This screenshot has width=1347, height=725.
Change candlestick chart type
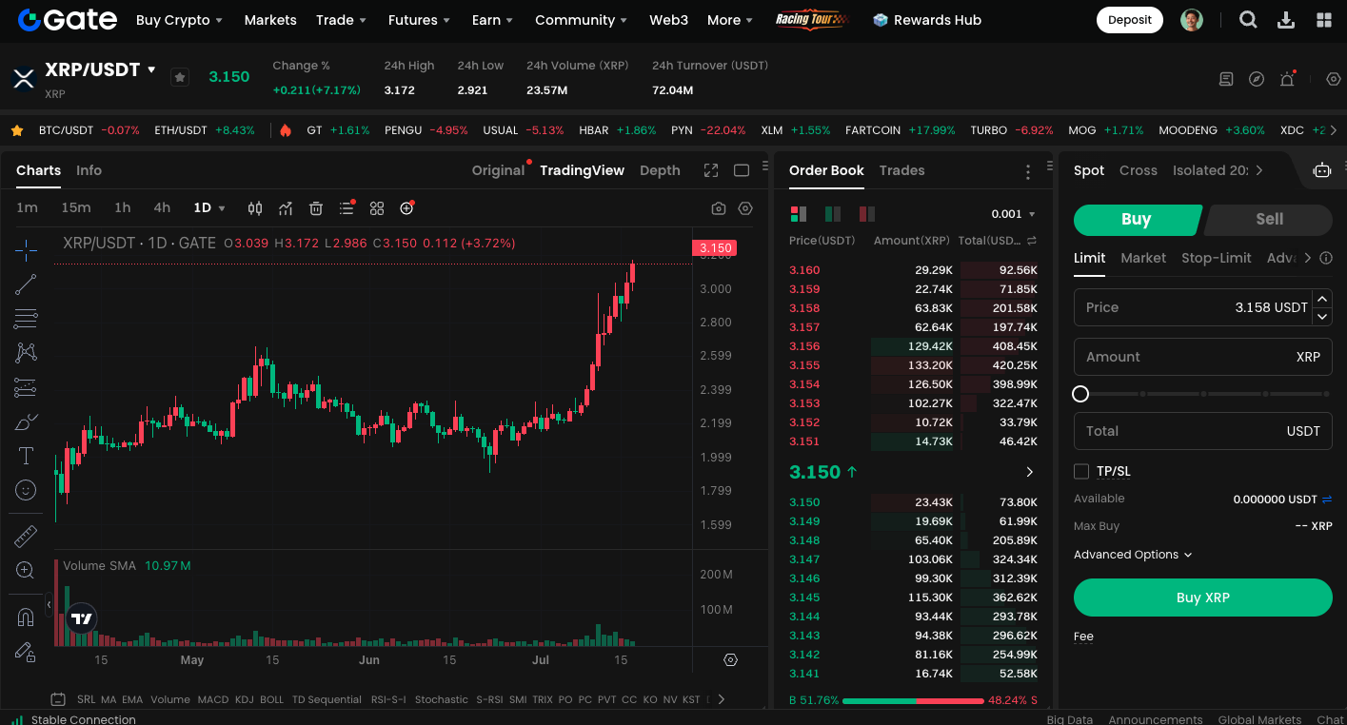pos(255,208)
